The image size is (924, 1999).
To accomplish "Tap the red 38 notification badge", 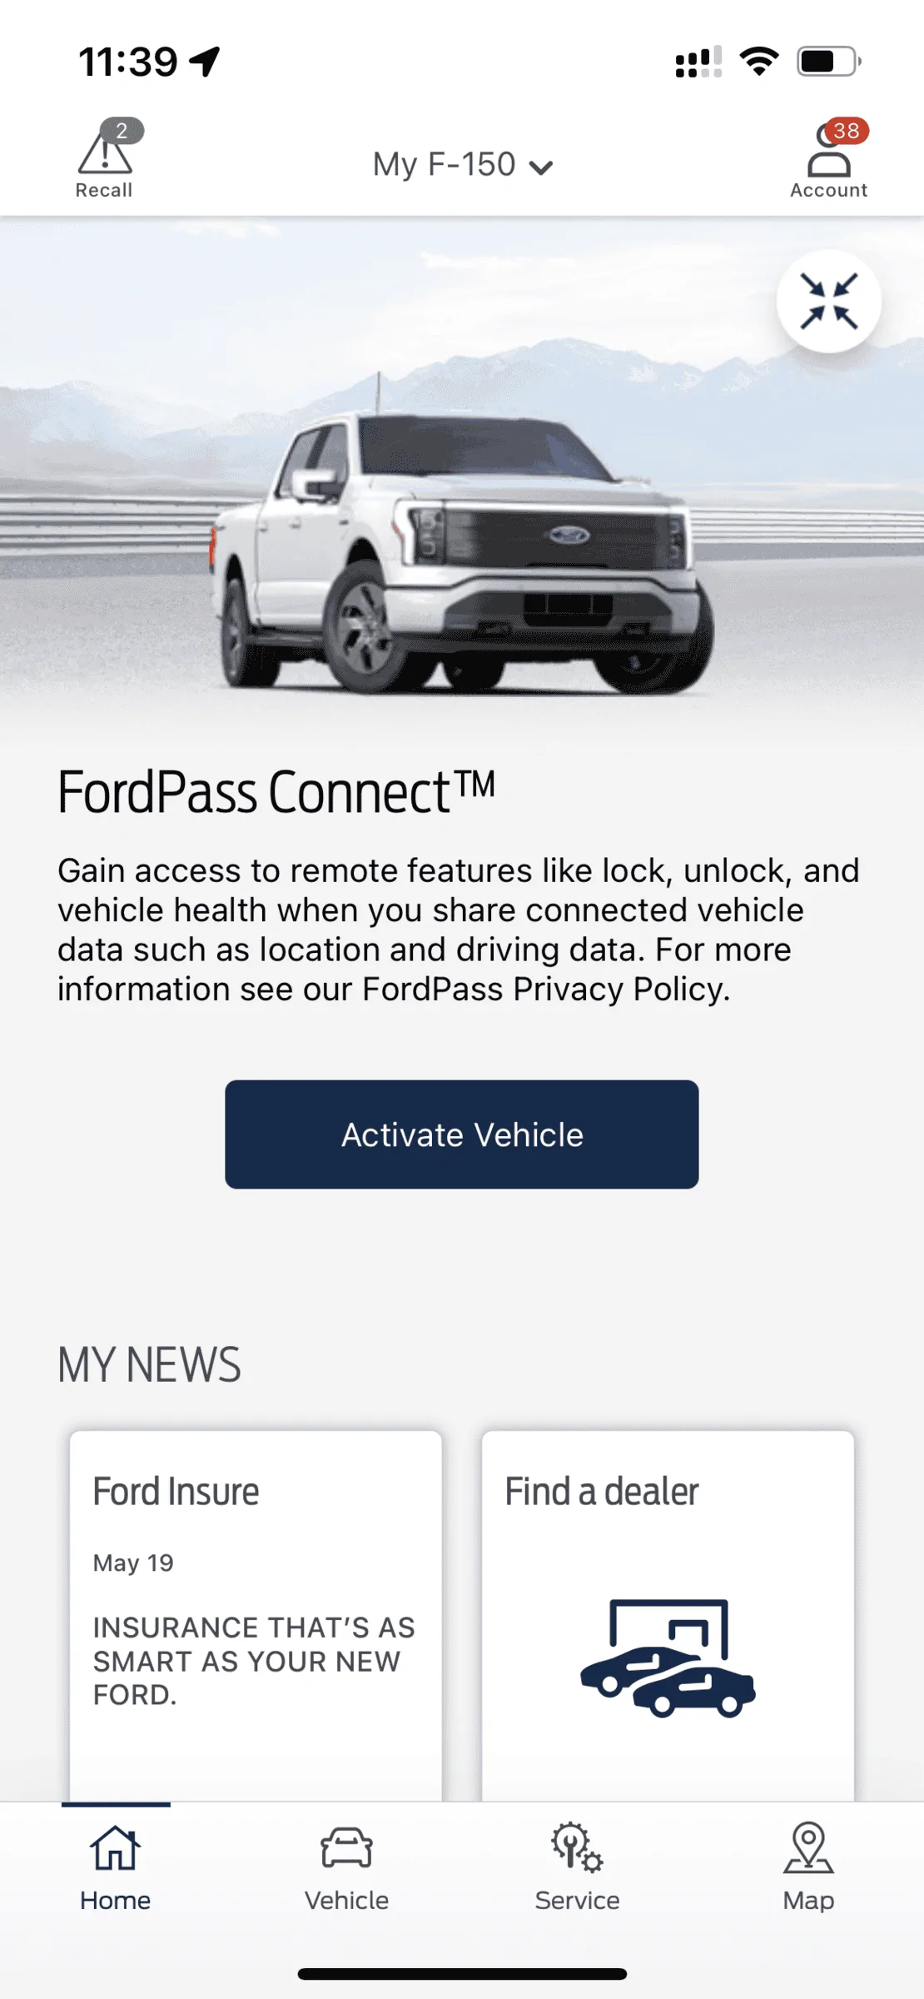I will pos(847,131).
